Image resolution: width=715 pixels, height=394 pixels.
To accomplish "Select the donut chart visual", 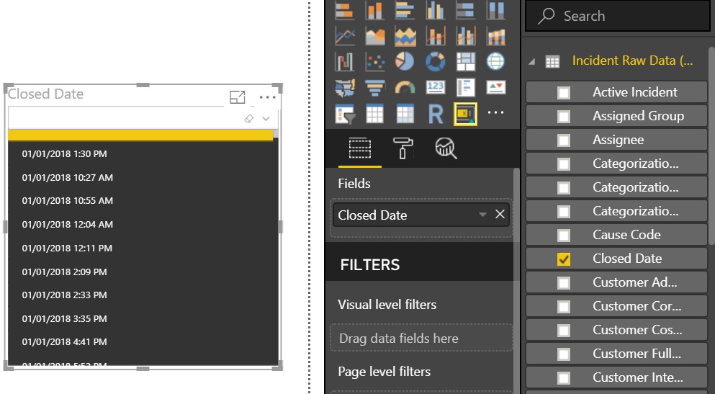I will coord(436,61).
